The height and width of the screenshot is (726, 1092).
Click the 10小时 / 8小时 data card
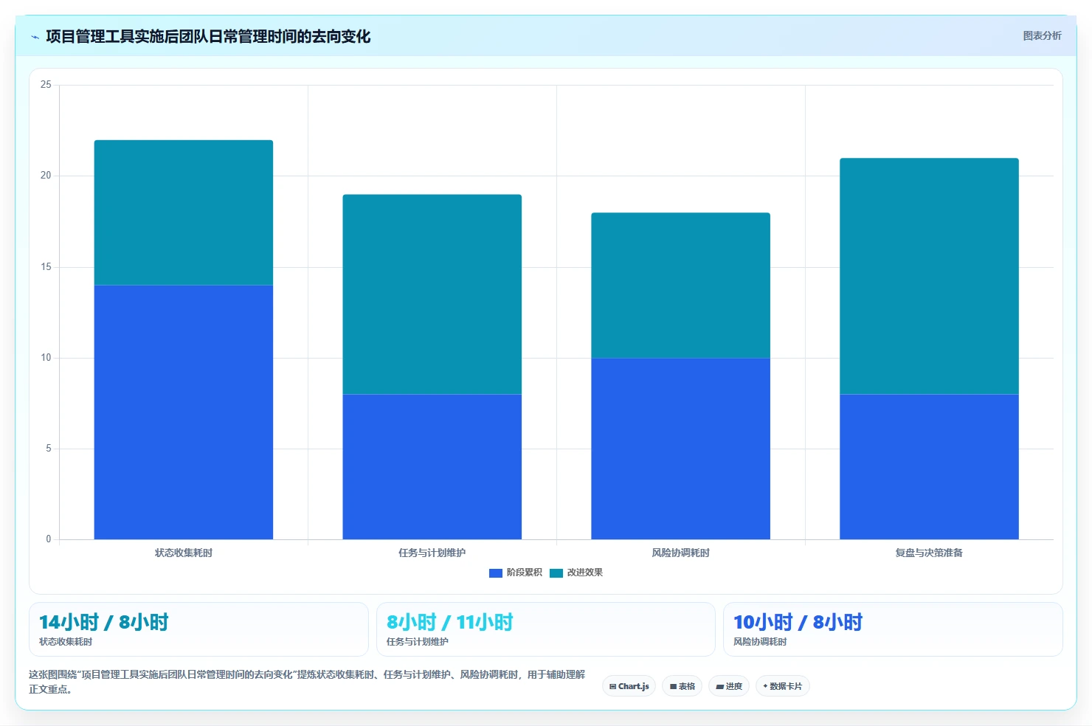893,629
